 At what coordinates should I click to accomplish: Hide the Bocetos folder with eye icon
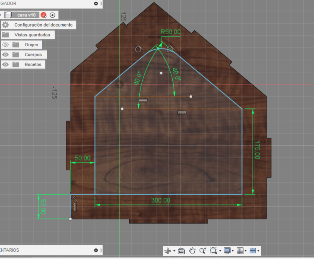point(5,65)
